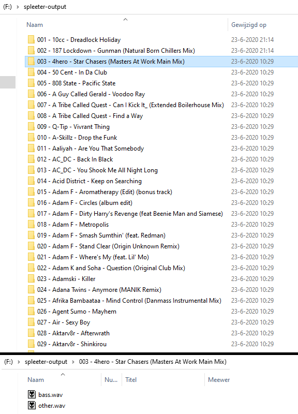Viewport: 298px width, 414px height.
Task: Click date 23-6-2020 21:14 of 002 - 187 Lockdown row
Action: (x=252, y=50)
